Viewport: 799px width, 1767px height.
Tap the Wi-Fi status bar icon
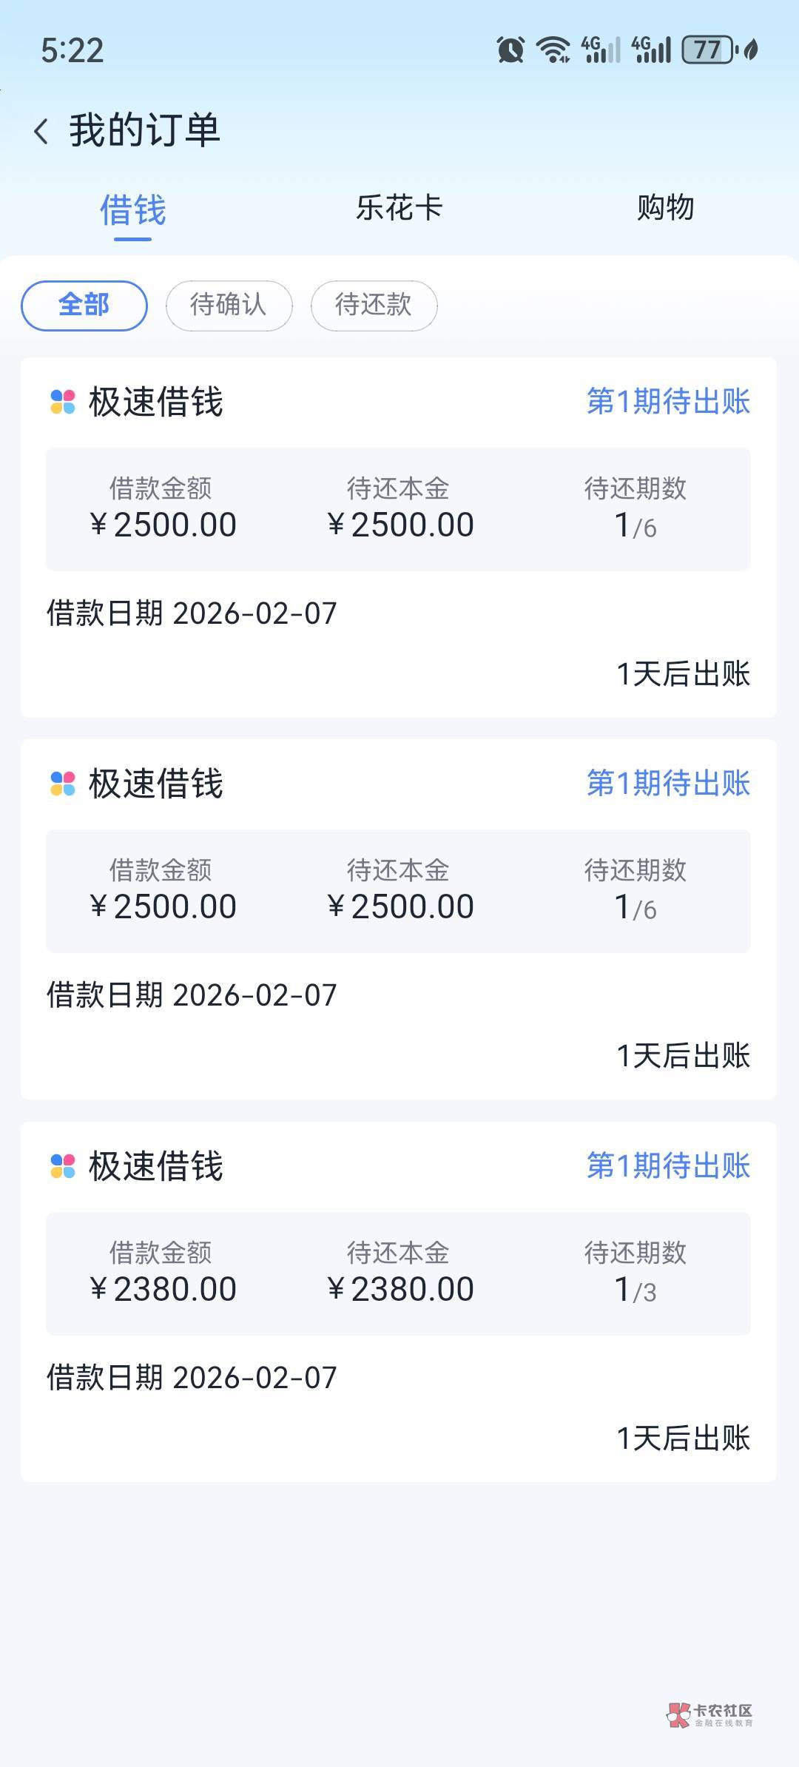click(553, 50)
